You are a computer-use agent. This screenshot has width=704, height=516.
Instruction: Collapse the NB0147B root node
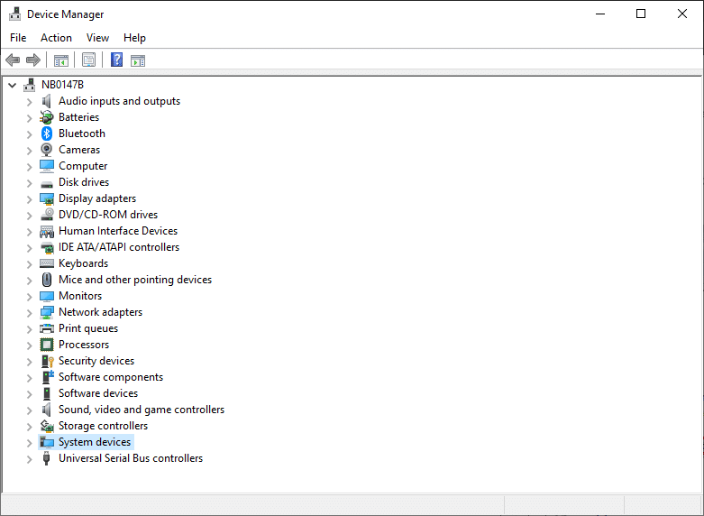pyautogui.click(x=12, y=85)
